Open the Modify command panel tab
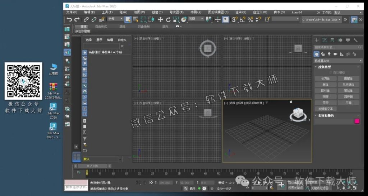The height and width of the screenshot is (196, 368). [x=325, y=40]
